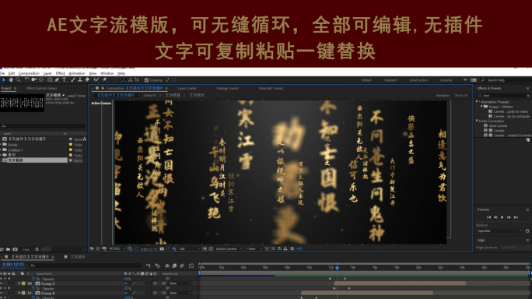Open the Edit menu

point(12,73)
